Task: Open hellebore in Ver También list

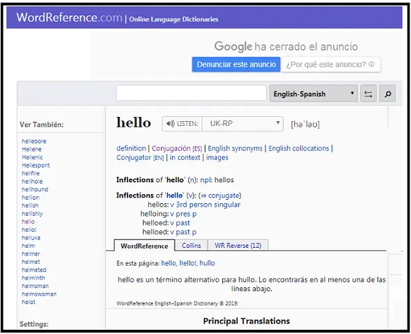Action: tap(34, 141)
